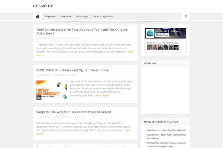
Task: Click the MEINE BELIEBTESTEN ARTIKEL heading
Action: [x=161, y=122]
